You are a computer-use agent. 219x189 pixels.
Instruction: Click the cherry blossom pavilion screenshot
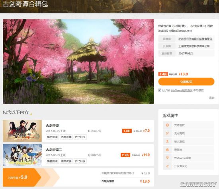pos(78,62)
